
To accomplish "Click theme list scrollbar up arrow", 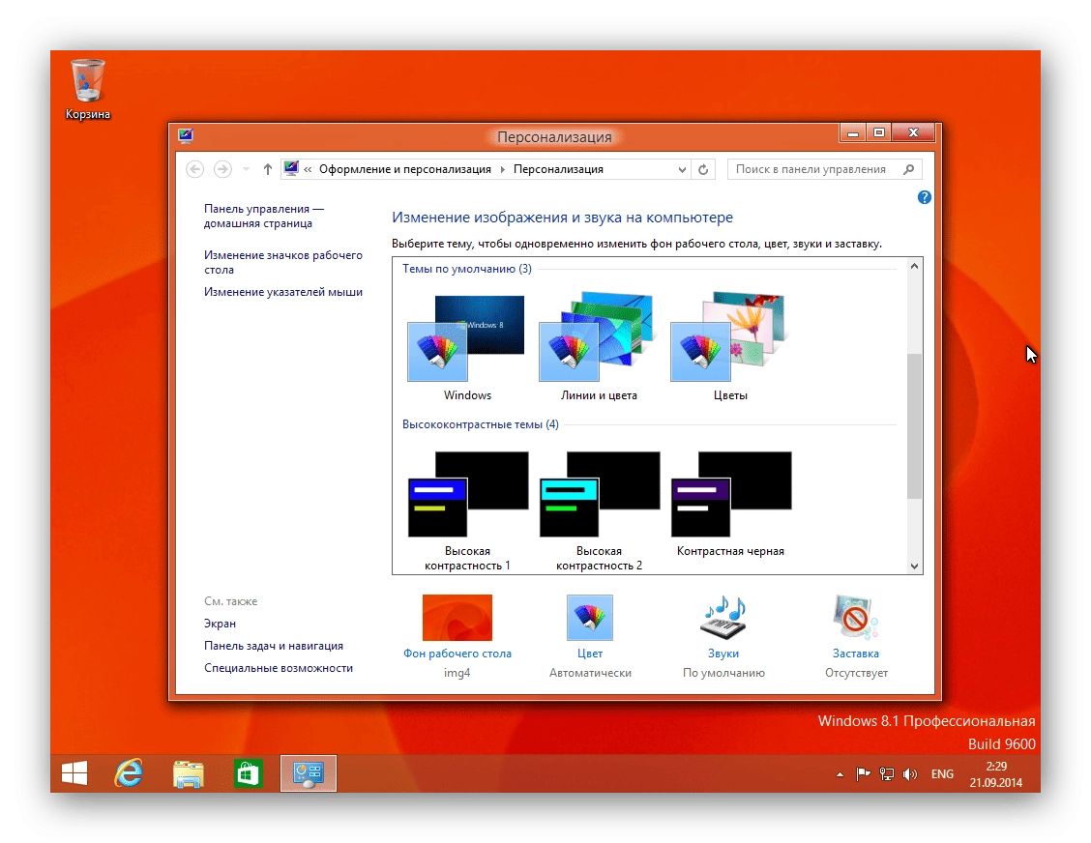I will (914, 267).
